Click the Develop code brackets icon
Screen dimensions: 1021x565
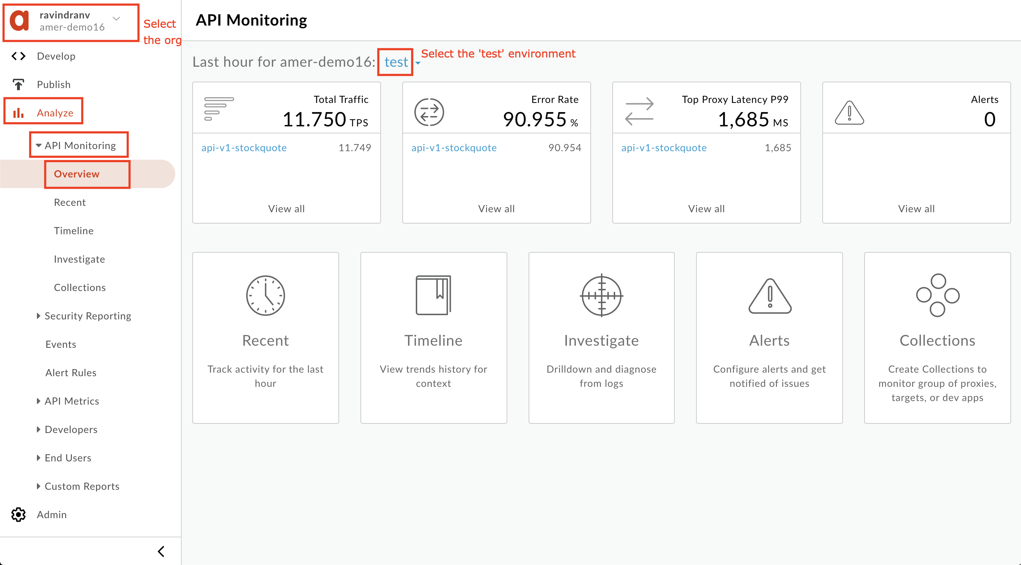(x=18, y=56)
